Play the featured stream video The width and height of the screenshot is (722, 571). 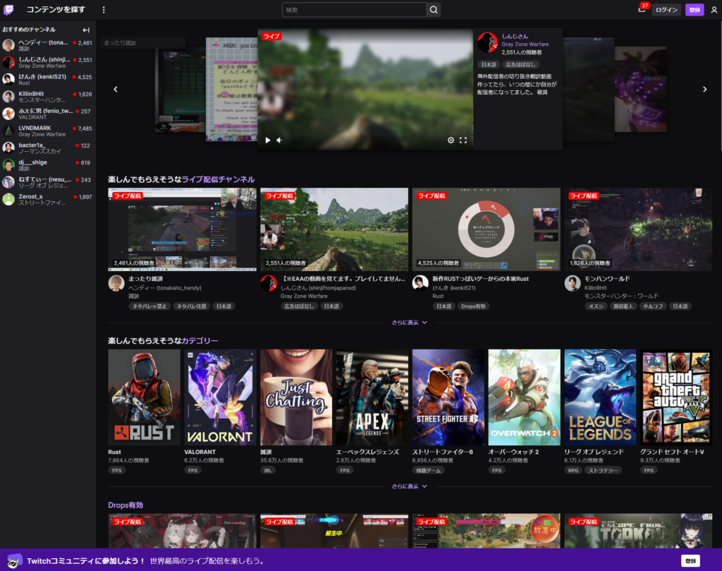point(267,140)
